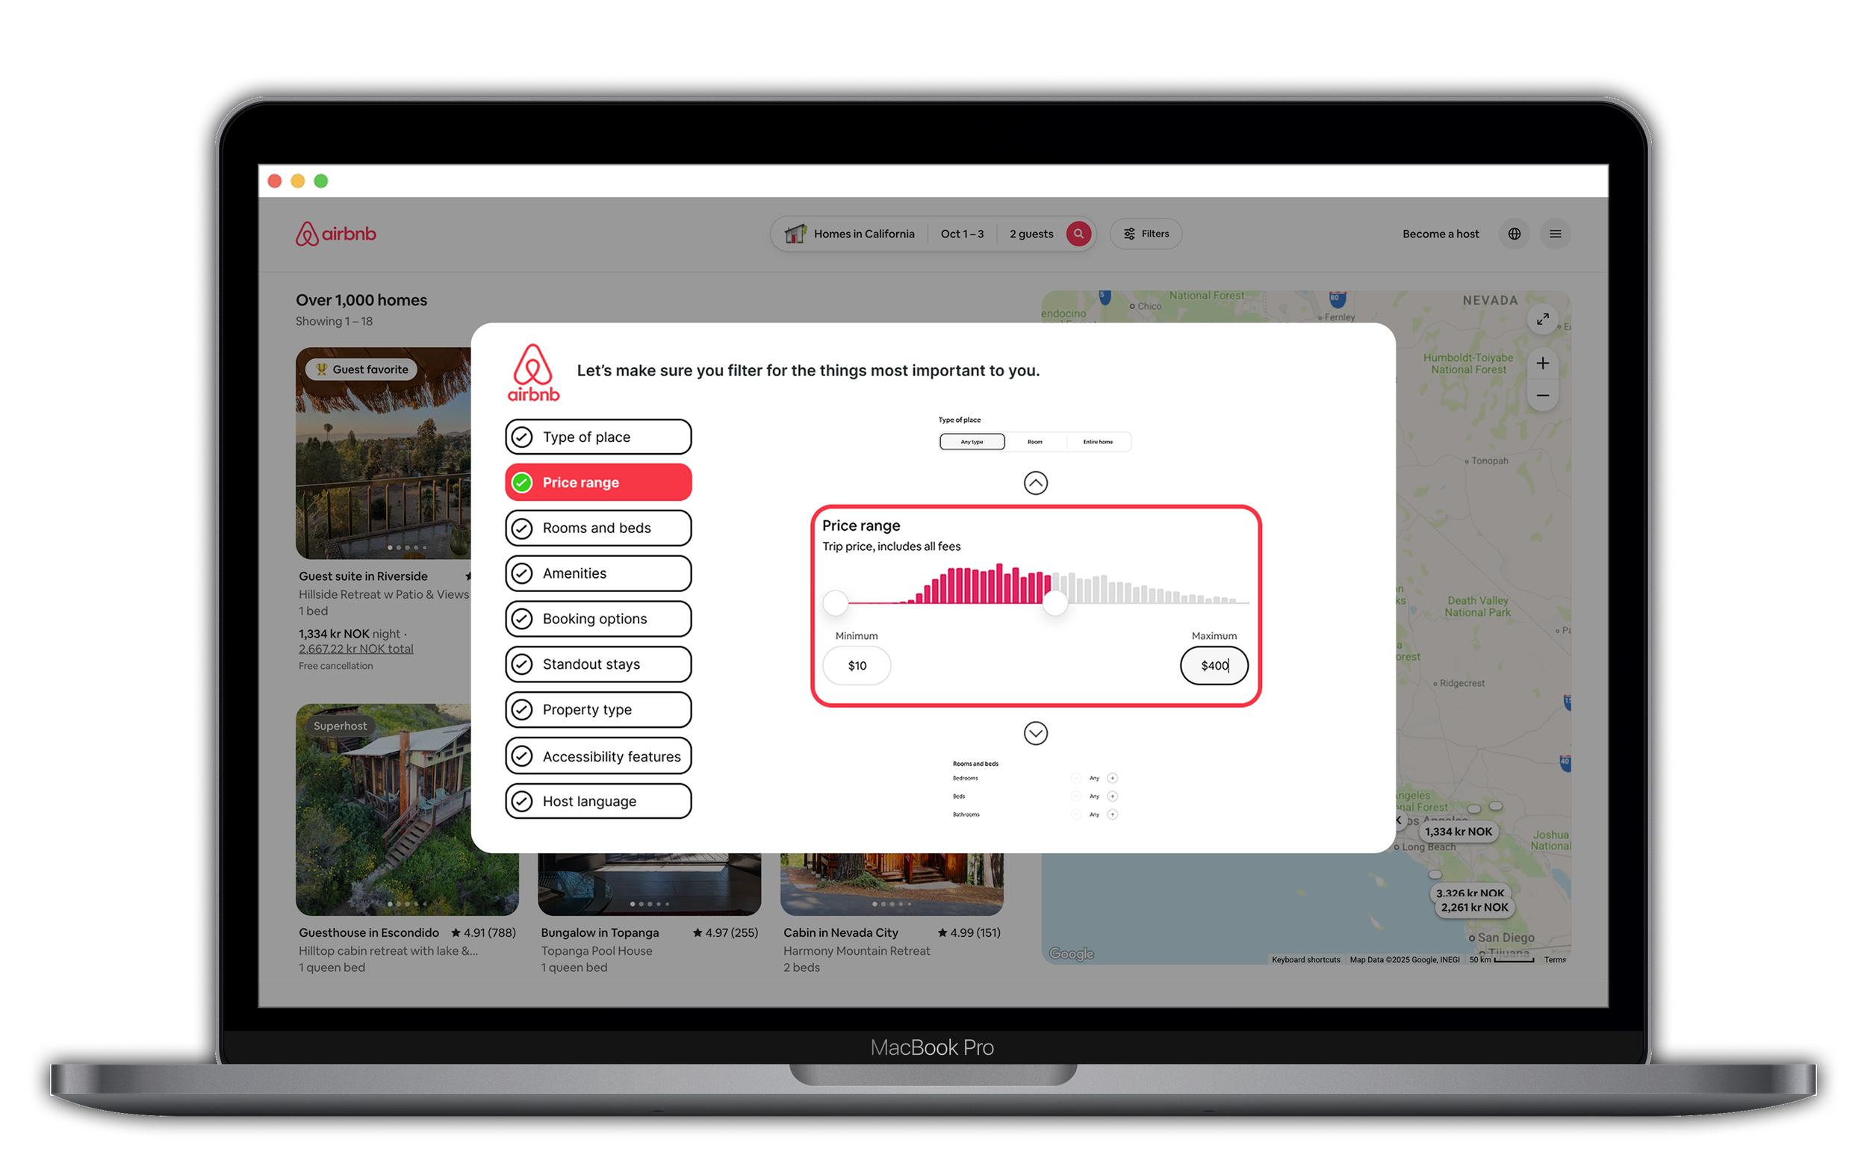This screenshot has width=1867, height=1172.
Task: Zoom in on the map
Action: [x=1543, y=363]
